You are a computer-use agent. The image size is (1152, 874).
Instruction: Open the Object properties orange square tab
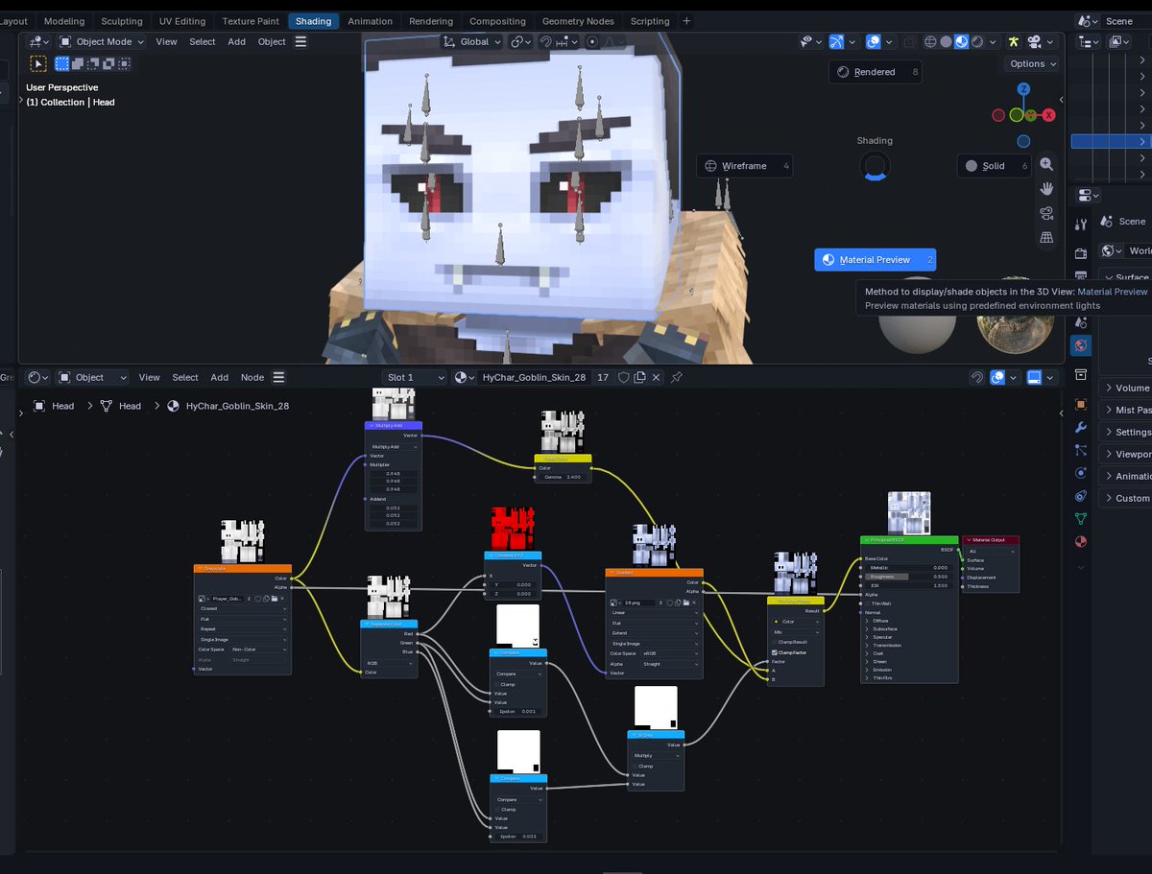(1081, 404)
